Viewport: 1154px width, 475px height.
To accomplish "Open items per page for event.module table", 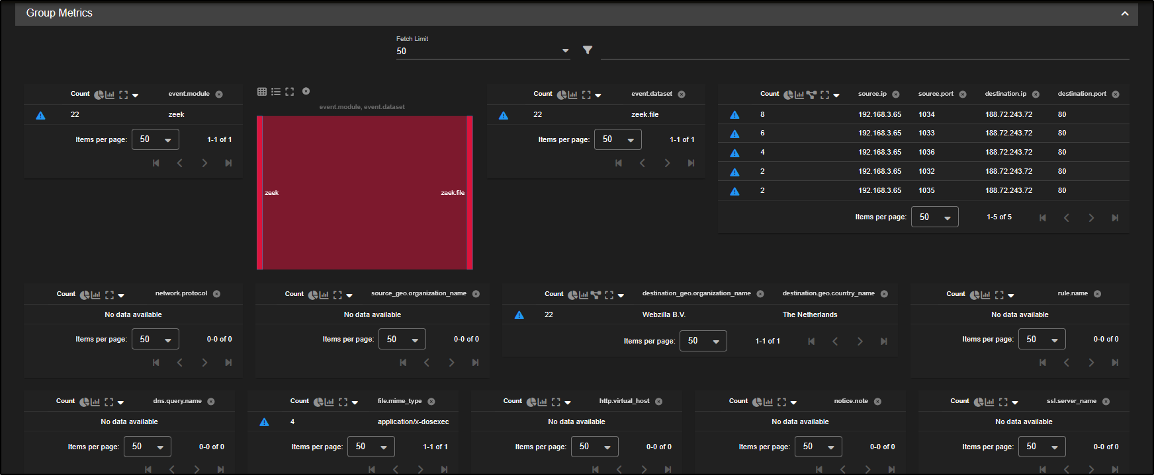I will coord(155,139).
